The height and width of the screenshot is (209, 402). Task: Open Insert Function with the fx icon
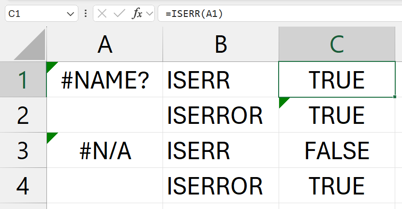pyautogui.click(x=137, y=14)
